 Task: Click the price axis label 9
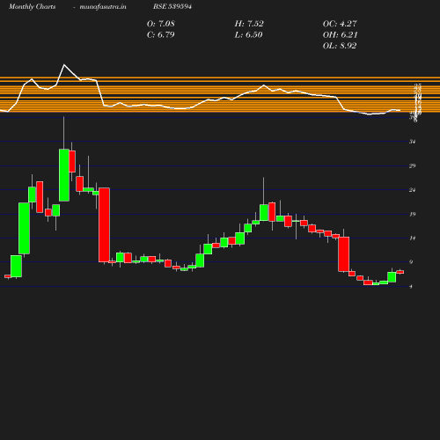pos(411,262)
